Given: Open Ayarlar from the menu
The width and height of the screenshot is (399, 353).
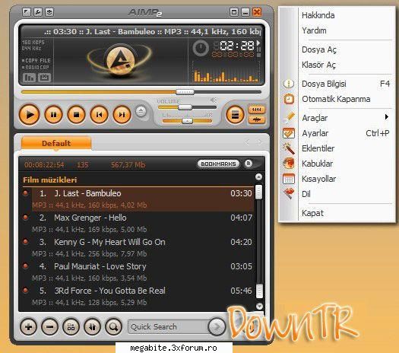Looking at the screenshot, I should tap(337, 133).
